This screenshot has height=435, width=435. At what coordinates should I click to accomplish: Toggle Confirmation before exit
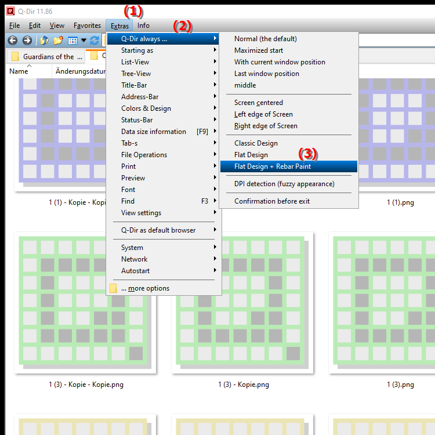pyautogui.click(x=288, y=201)
